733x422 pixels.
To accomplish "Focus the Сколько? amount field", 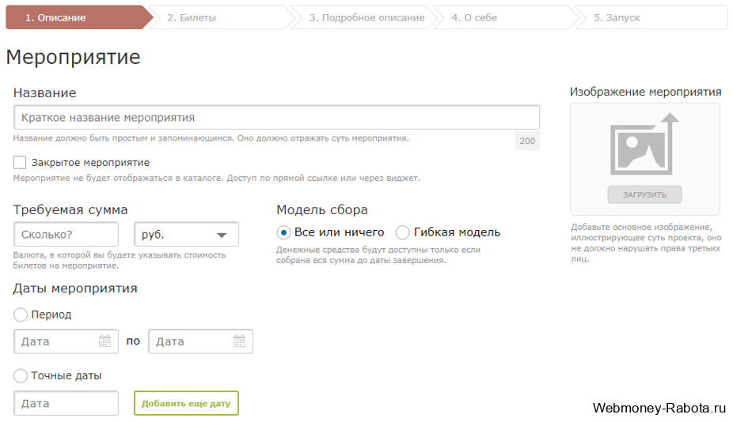I will [66, 235].
